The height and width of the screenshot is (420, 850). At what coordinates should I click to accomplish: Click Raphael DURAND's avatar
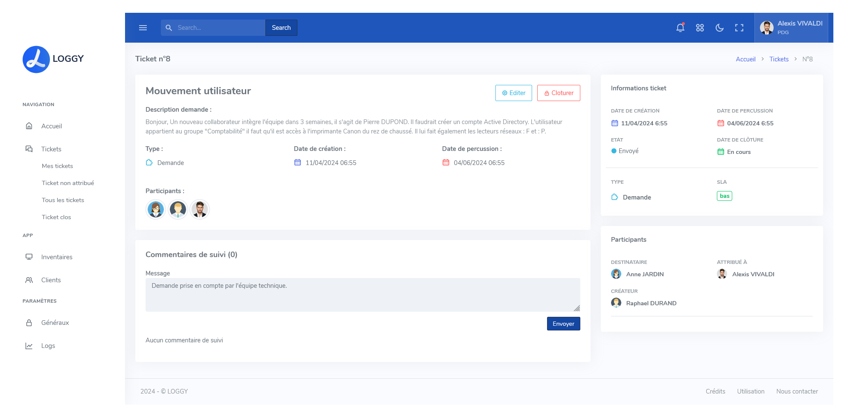pyautogui.click(x=616, y=303)
